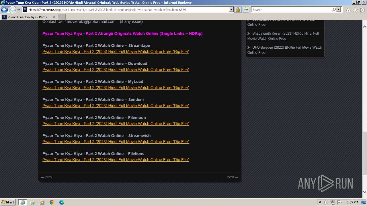
Task: Open the Tools gear icon
Action: click(x=362, y=10)
